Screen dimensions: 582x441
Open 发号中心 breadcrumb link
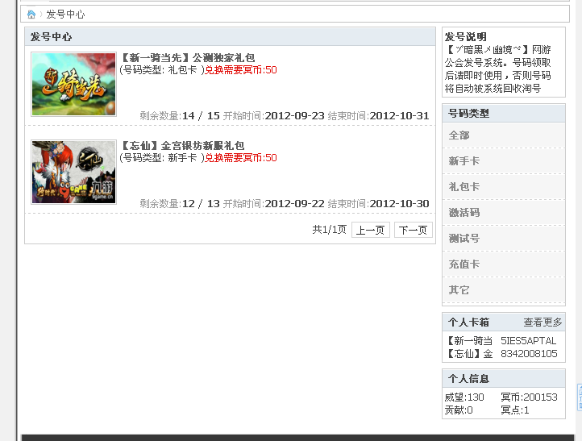point(65,15)
